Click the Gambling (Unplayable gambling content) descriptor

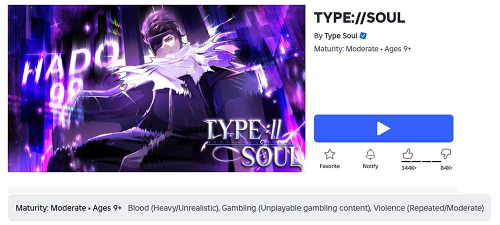[x=296, y=208]
